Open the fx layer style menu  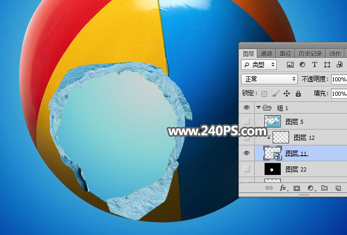pyautogui.click(x=283, y=188)
